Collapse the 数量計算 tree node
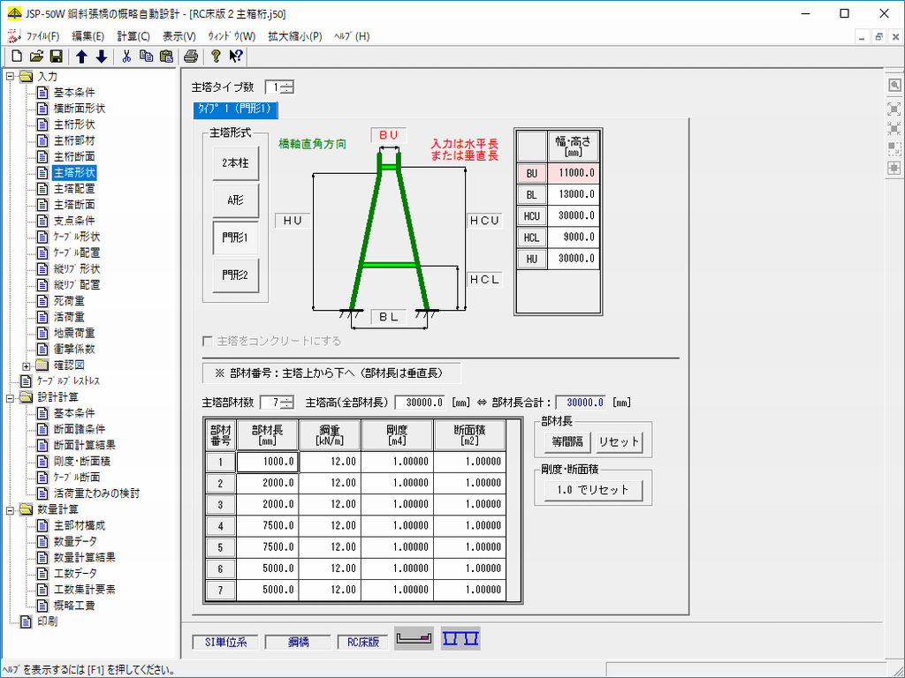The image size is (905, 678). coord(11,509)
